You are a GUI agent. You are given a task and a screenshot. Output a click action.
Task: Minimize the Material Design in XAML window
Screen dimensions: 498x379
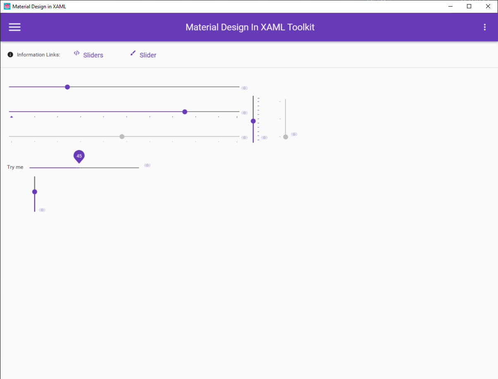pyautogui.click(x=450, y=6)
